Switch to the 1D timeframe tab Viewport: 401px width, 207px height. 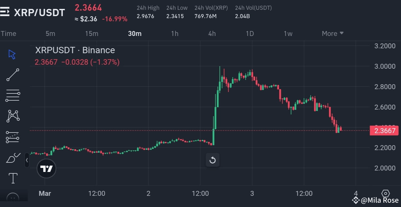[250, 33]
